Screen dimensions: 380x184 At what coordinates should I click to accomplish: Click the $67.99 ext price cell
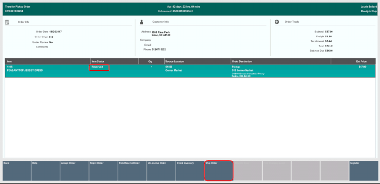tap(362, 67)
